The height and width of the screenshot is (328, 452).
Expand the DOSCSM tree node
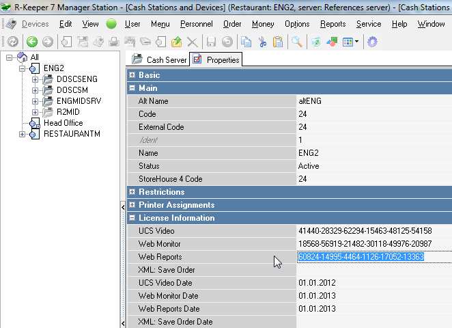click(x=36, y=90)
